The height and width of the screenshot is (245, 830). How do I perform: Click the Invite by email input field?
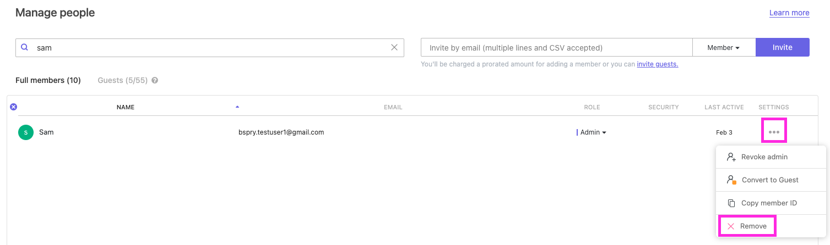556,48
